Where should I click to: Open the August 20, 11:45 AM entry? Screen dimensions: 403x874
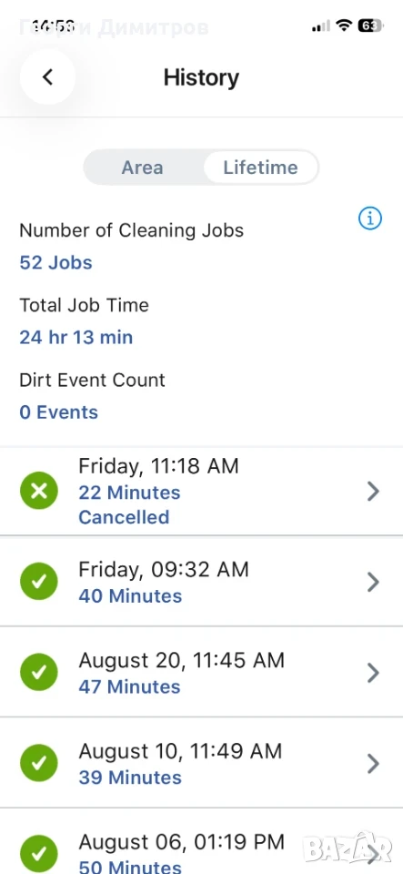tap(202, 672)
